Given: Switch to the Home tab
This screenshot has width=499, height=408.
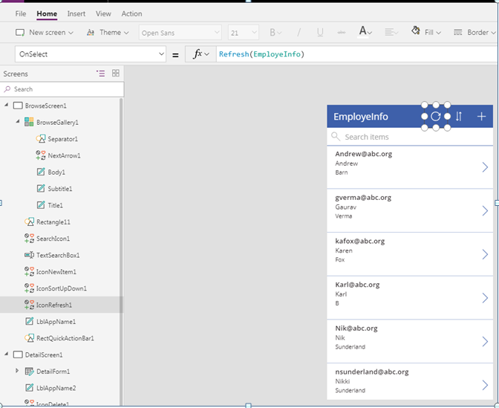Looking at the screenshot, I should (x=47, y=13).
